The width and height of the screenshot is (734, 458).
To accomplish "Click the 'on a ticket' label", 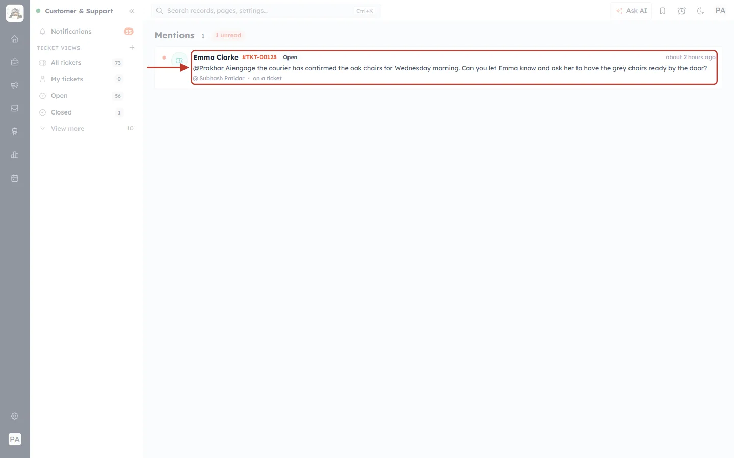I will [x=267, y=79].
